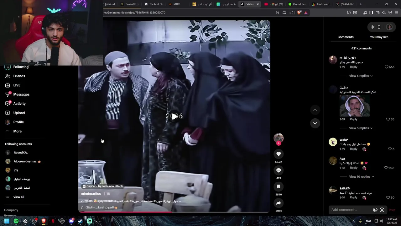Screen dimensions: 401x226
Task: Like the comment with 83 likes
Action: coord(388,119)
